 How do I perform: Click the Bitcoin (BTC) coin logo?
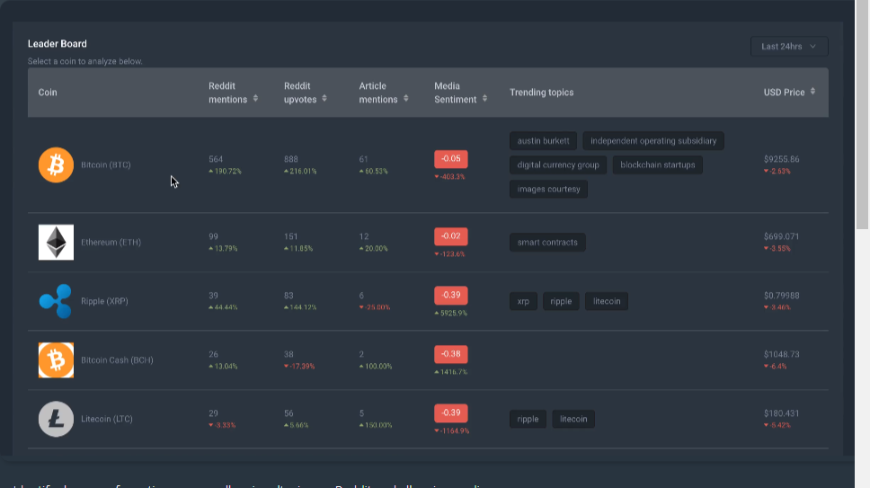coord(56,164)
